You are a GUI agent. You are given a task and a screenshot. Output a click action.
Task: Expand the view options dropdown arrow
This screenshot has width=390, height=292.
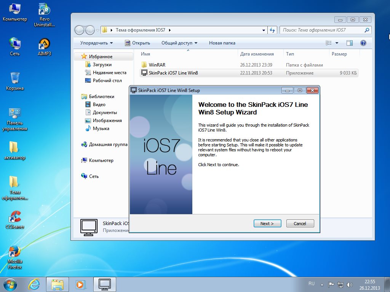tap(337, 43)
